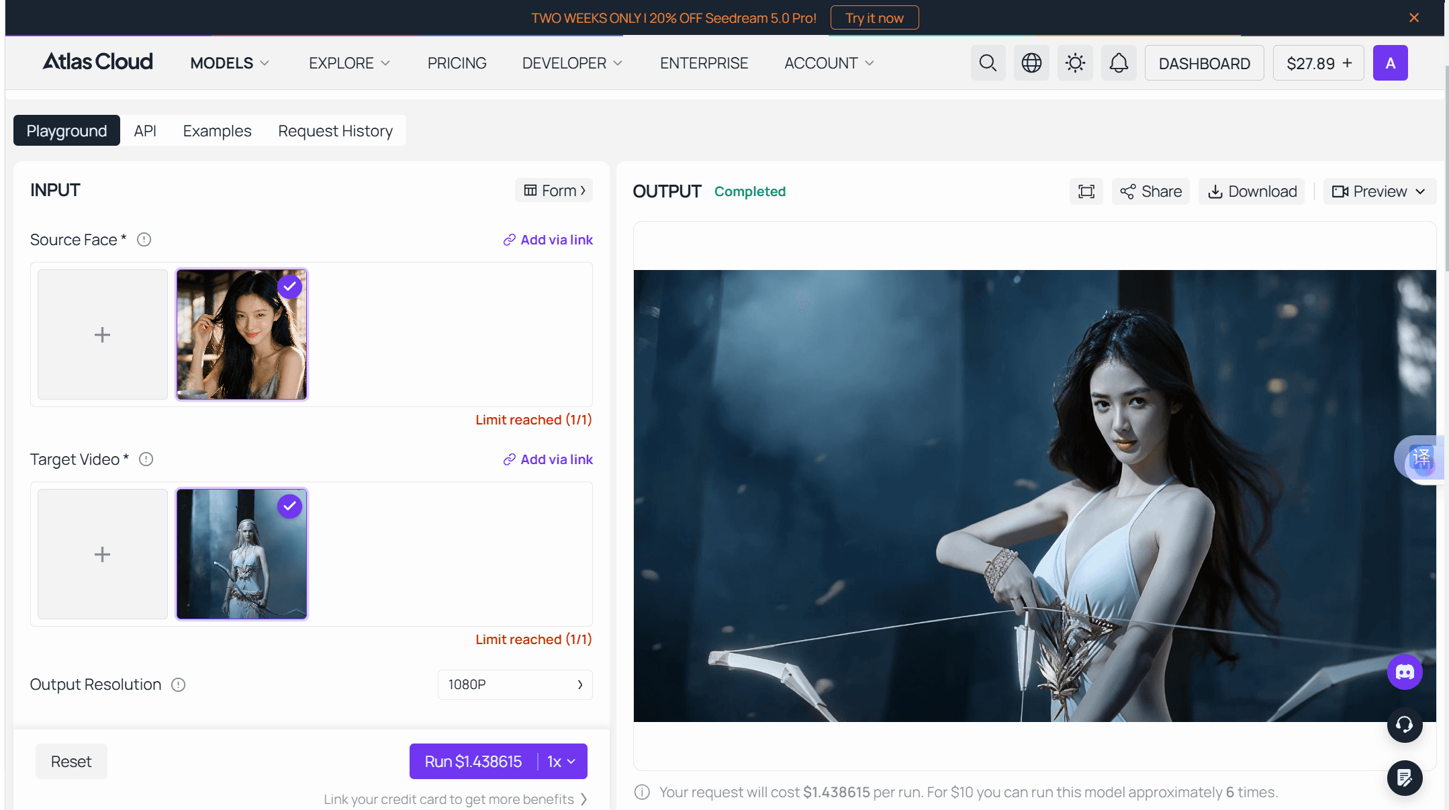
Task: Download the output video
Action: pyautogui.click(x=1252, y=191)
